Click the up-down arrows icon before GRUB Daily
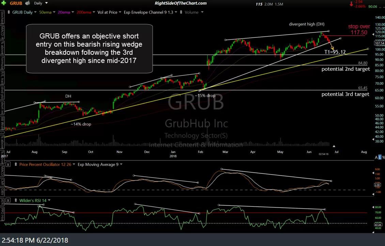Screen dimensions: 385x246 (9, 12)
